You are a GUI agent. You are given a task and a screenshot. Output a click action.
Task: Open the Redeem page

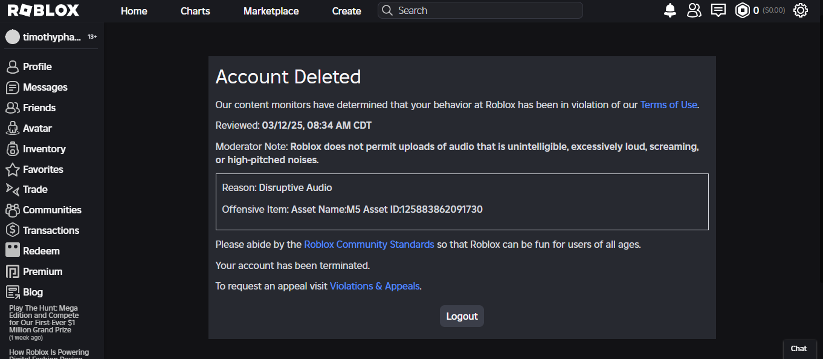coord(40,250)
